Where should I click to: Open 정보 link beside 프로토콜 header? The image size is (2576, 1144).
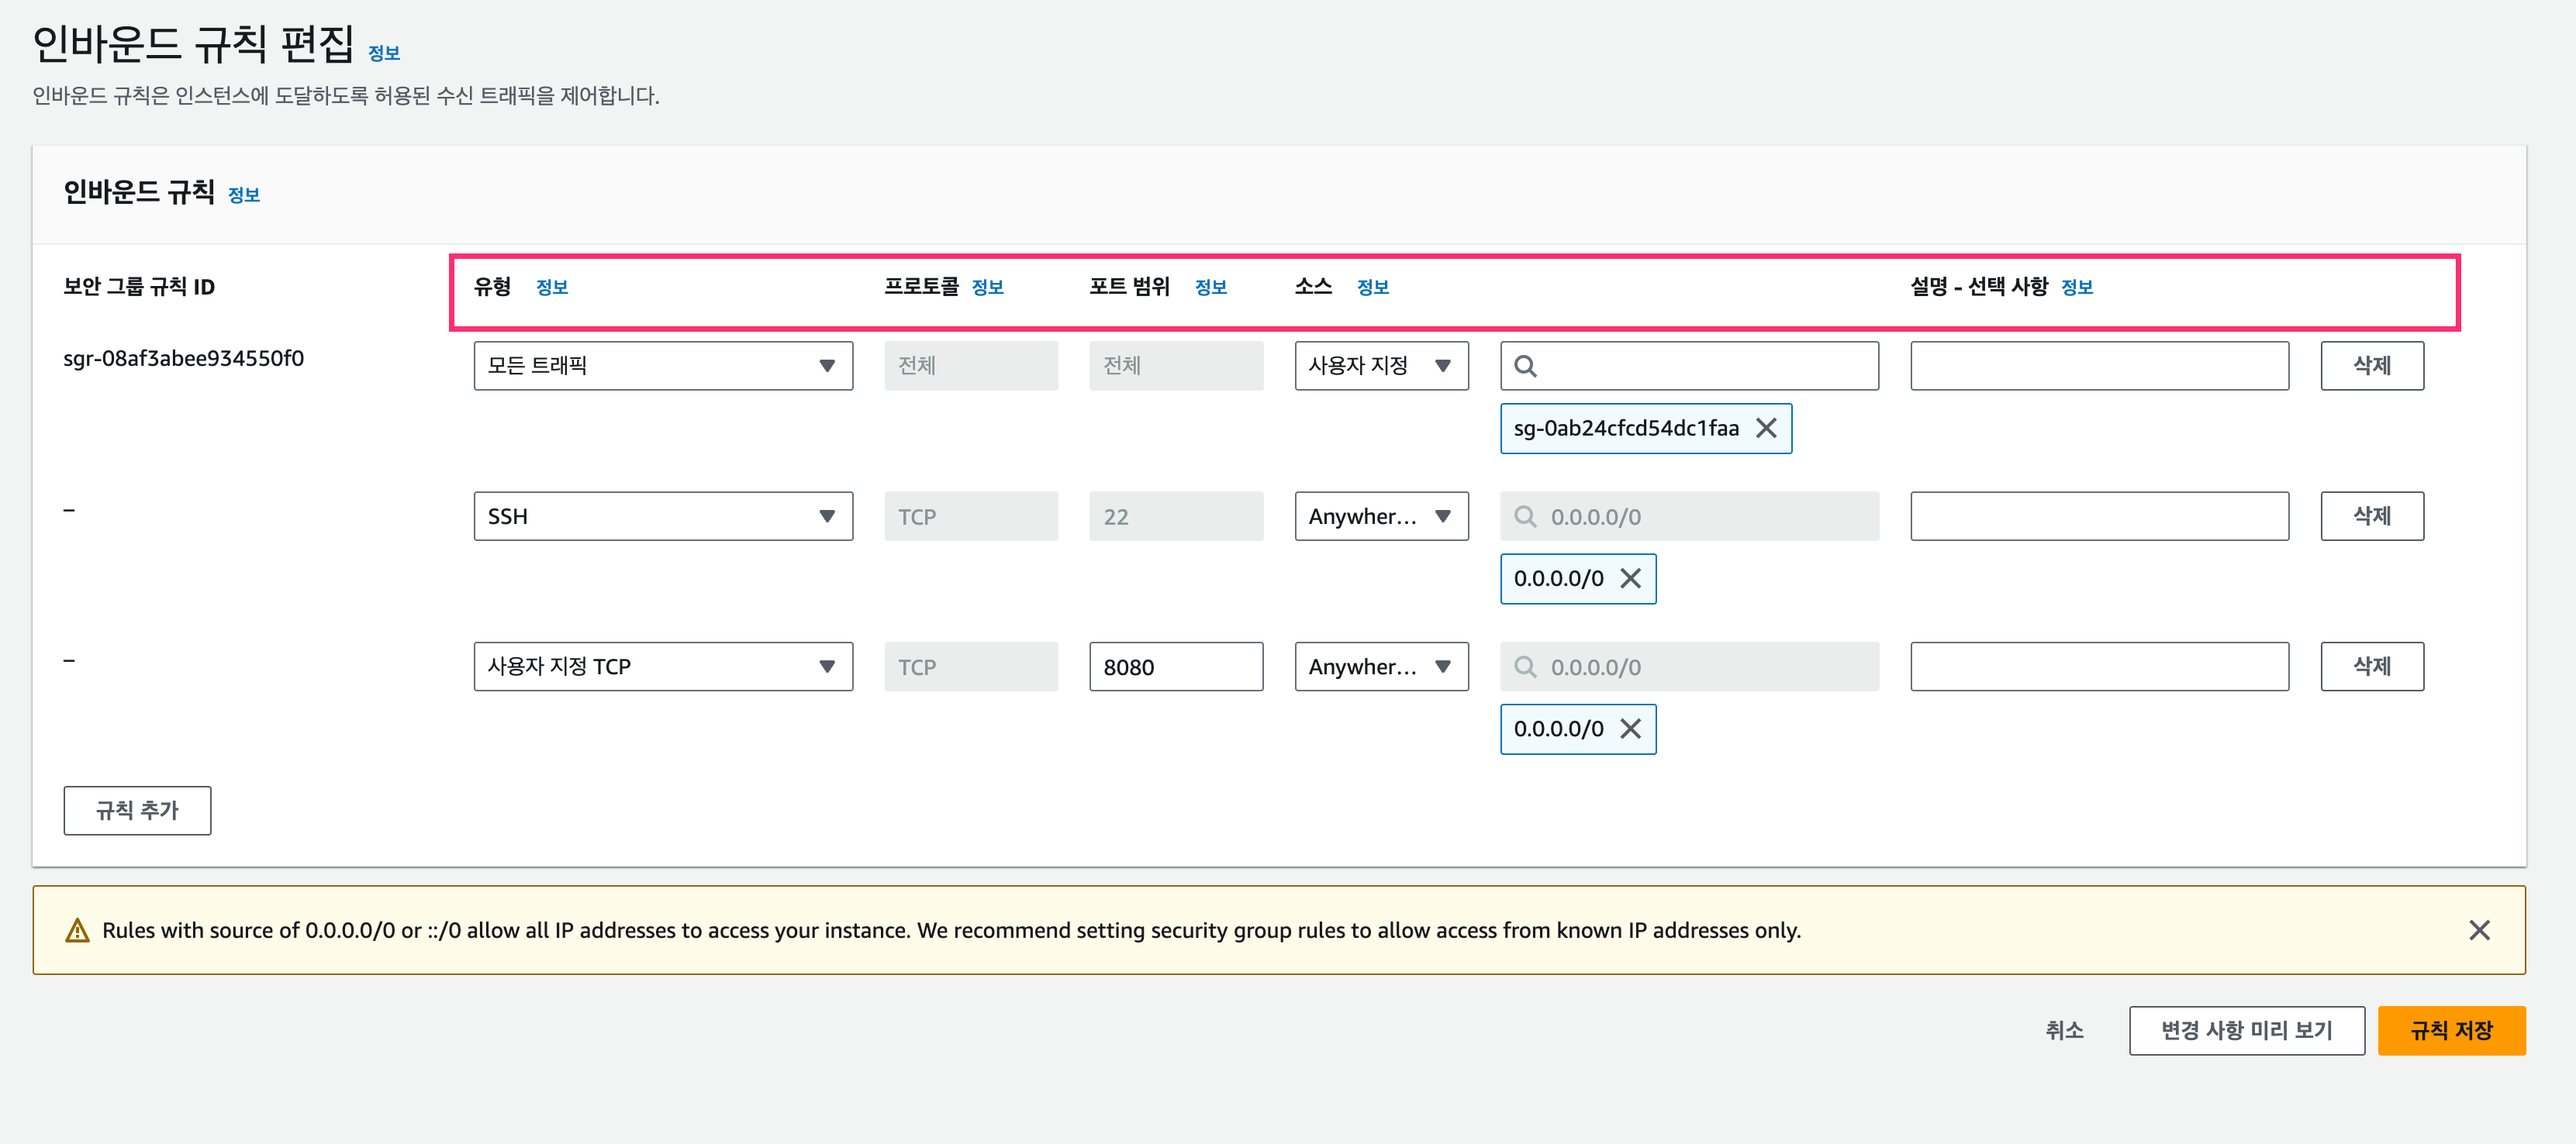coord(987,288)
